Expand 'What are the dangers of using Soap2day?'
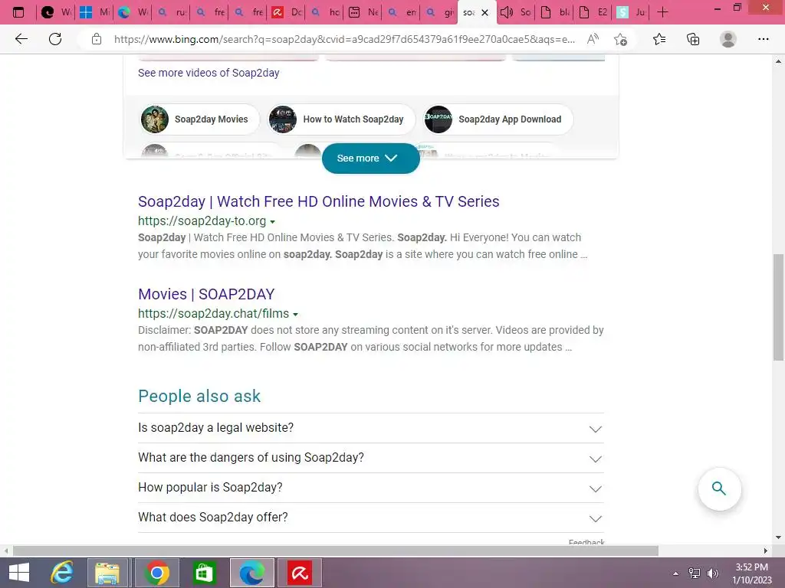This screenshot has height=588, width=785. [370, 458]
